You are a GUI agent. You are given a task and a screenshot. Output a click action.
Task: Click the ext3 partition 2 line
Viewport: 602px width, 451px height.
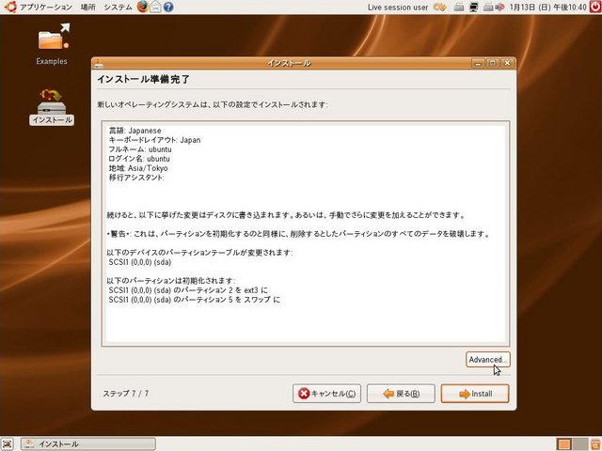[188, 290]
